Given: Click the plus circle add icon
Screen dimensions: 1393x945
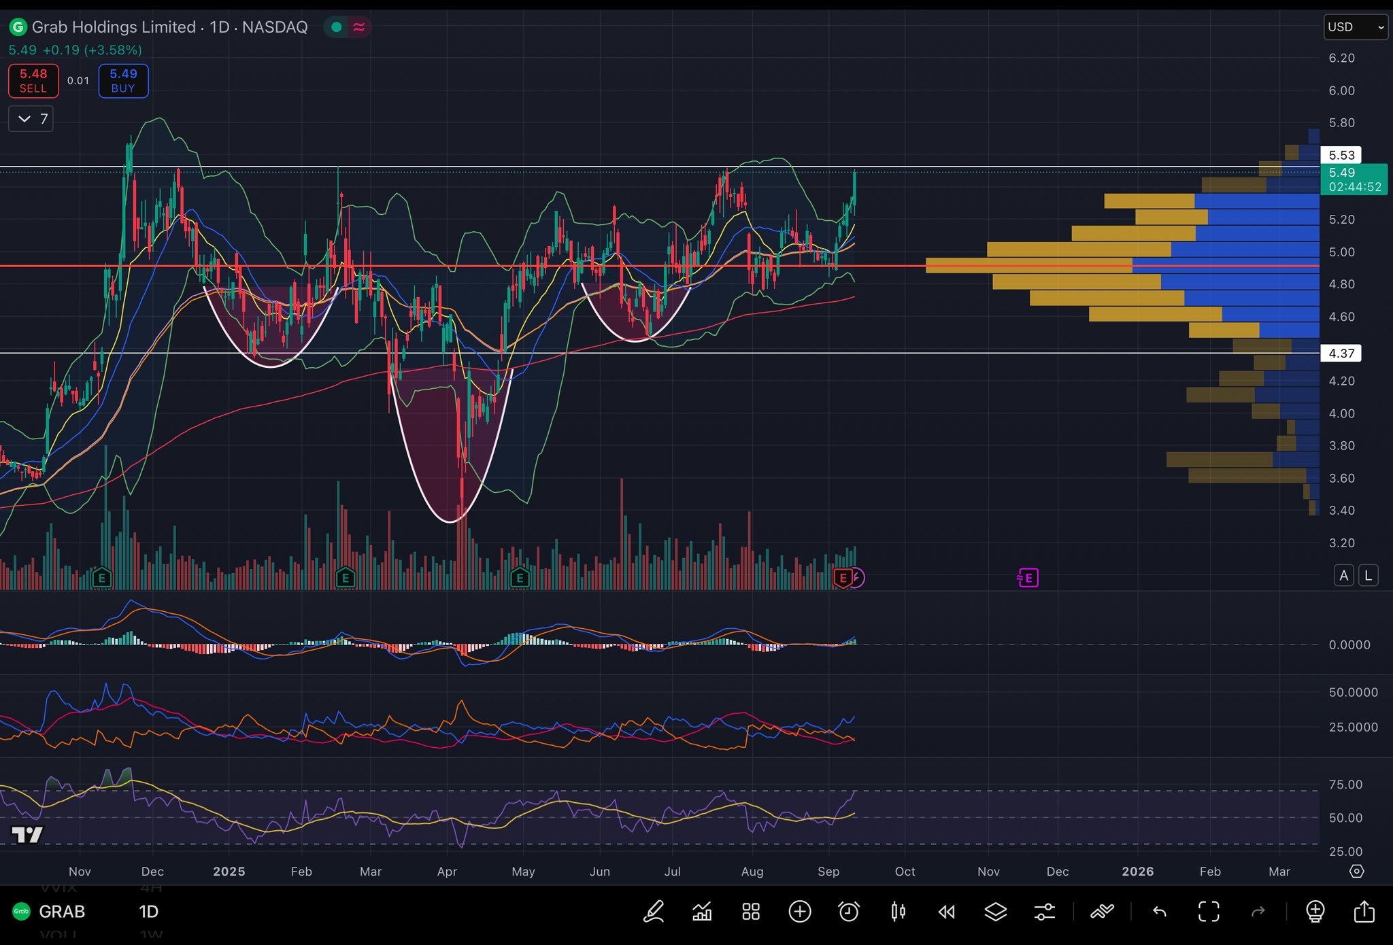Looking at the screenshot, I should [800, 912].
